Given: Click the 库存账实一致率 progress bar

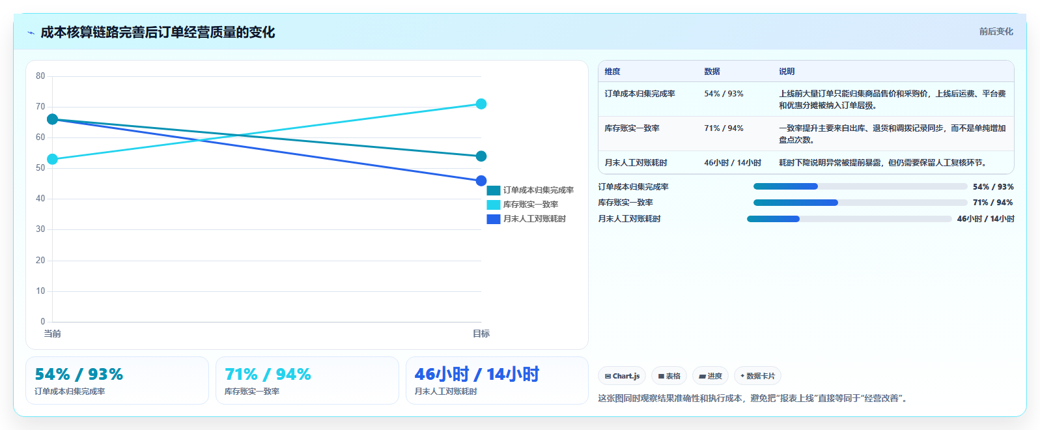Looking at the screenshot, I should (860, 203).
